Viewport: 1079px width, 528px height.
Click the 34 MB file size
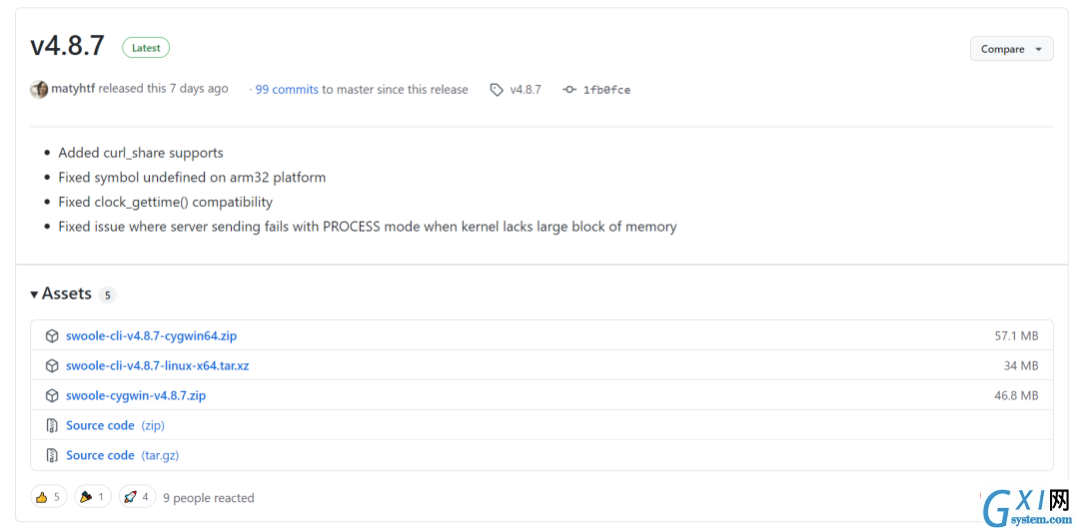[1021, 365]
